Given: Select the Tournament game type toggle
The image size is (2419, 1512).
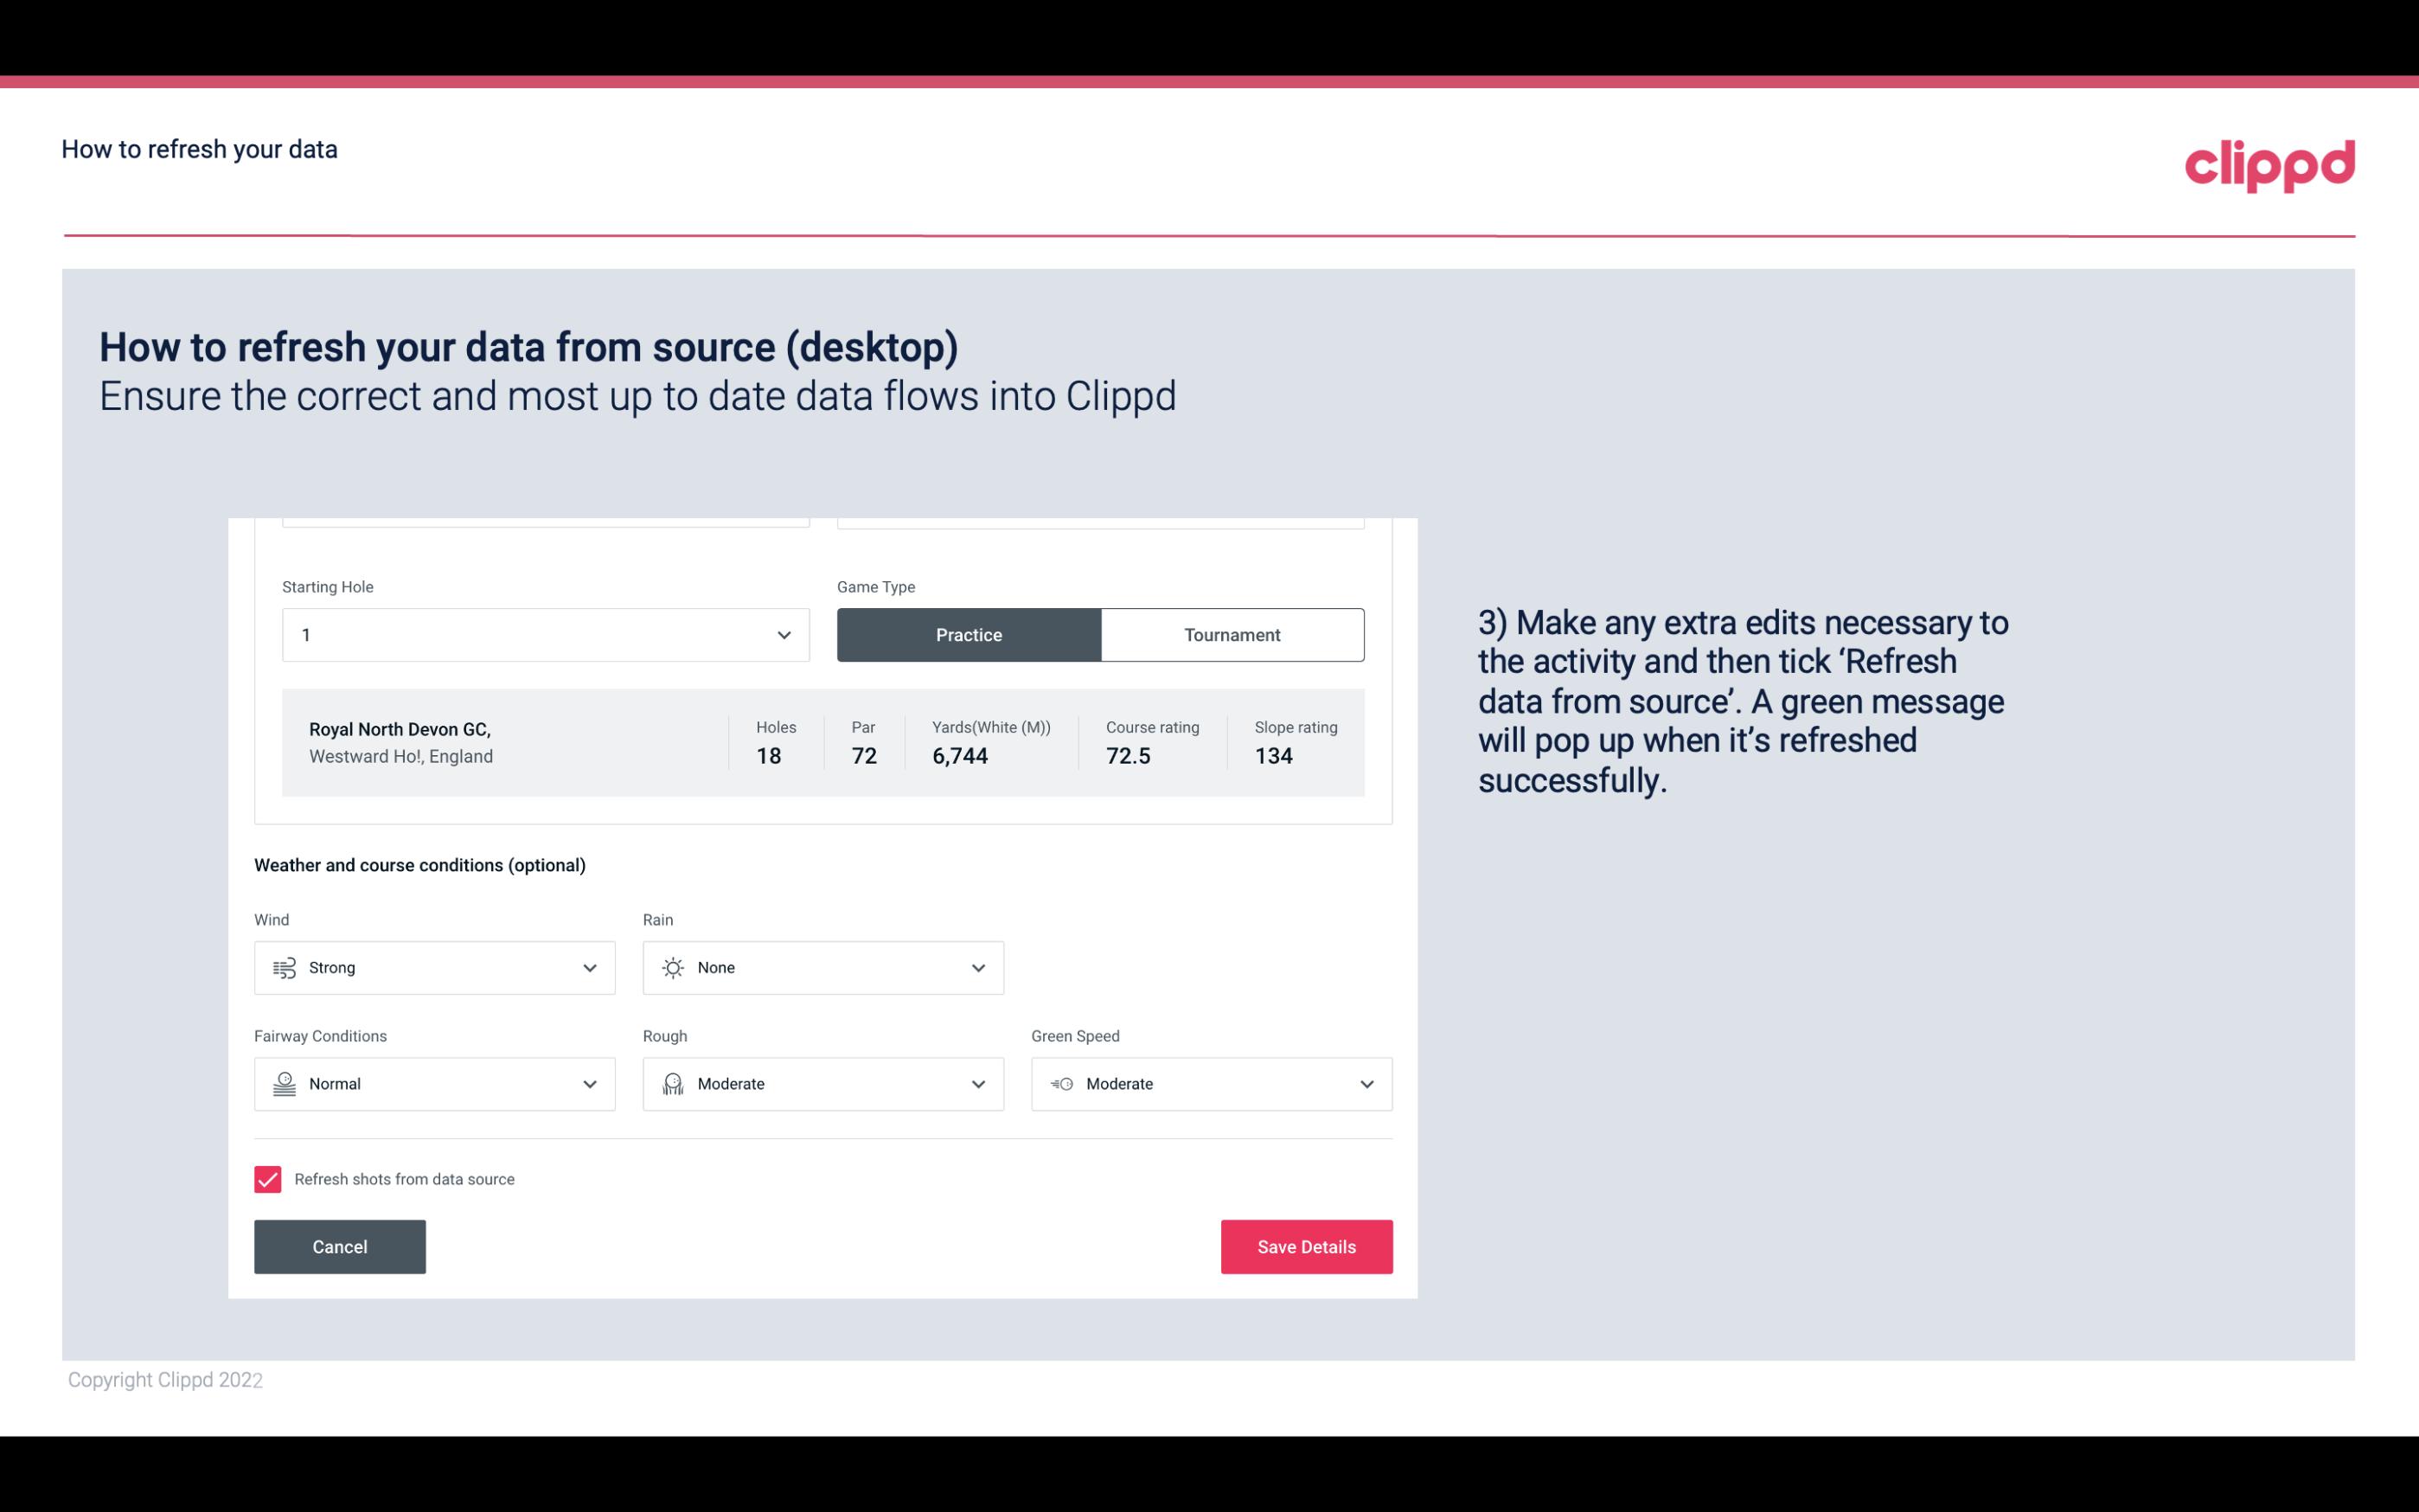Looking at the screenshot, I should pos(1232,634).
